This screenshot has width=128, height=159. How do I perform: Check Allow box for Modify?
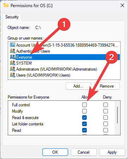coord(84,111)
